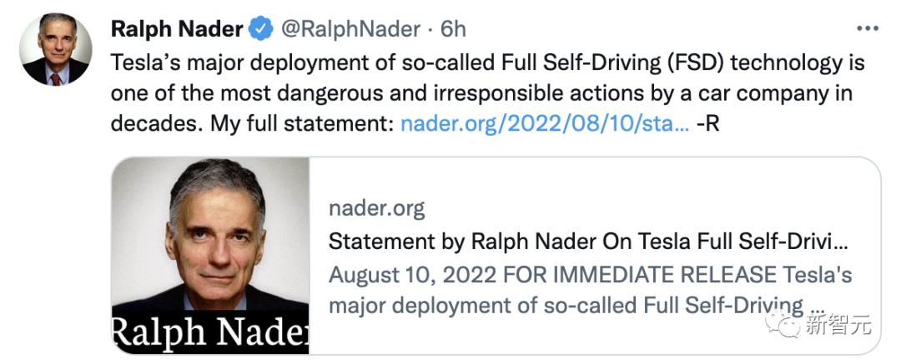Image resolution: width=901 pixels, height=364 pixels.
Task: Click the 新智元 watermark text
Action: pos(838,325)
